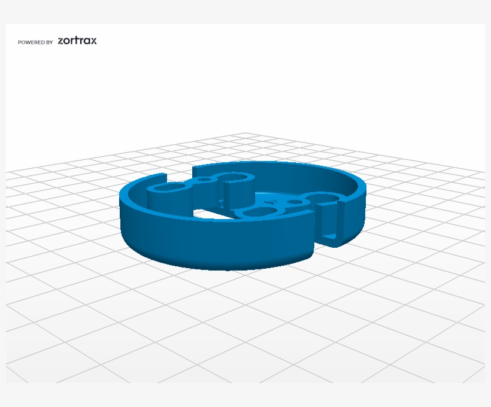
Task: Click the Zortrax logo
Action: click(x=77, y=41)
